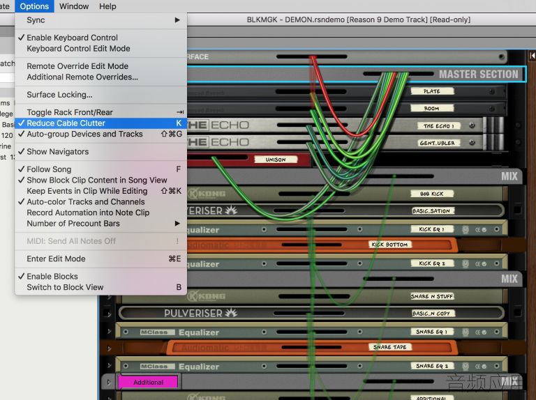Click the certification badge on Snare EQ 2
Screen dimensions: 536x400
click(466, 367)
